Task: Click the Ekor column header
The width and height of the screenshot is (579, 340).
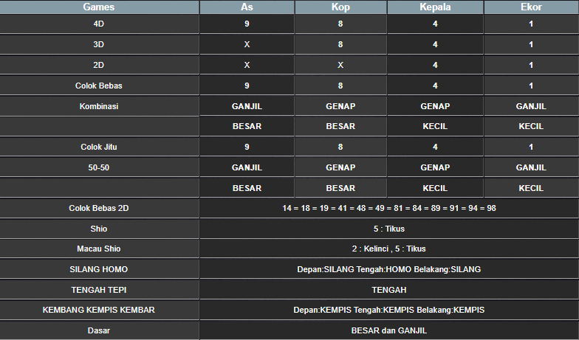Action: [531, 7]
